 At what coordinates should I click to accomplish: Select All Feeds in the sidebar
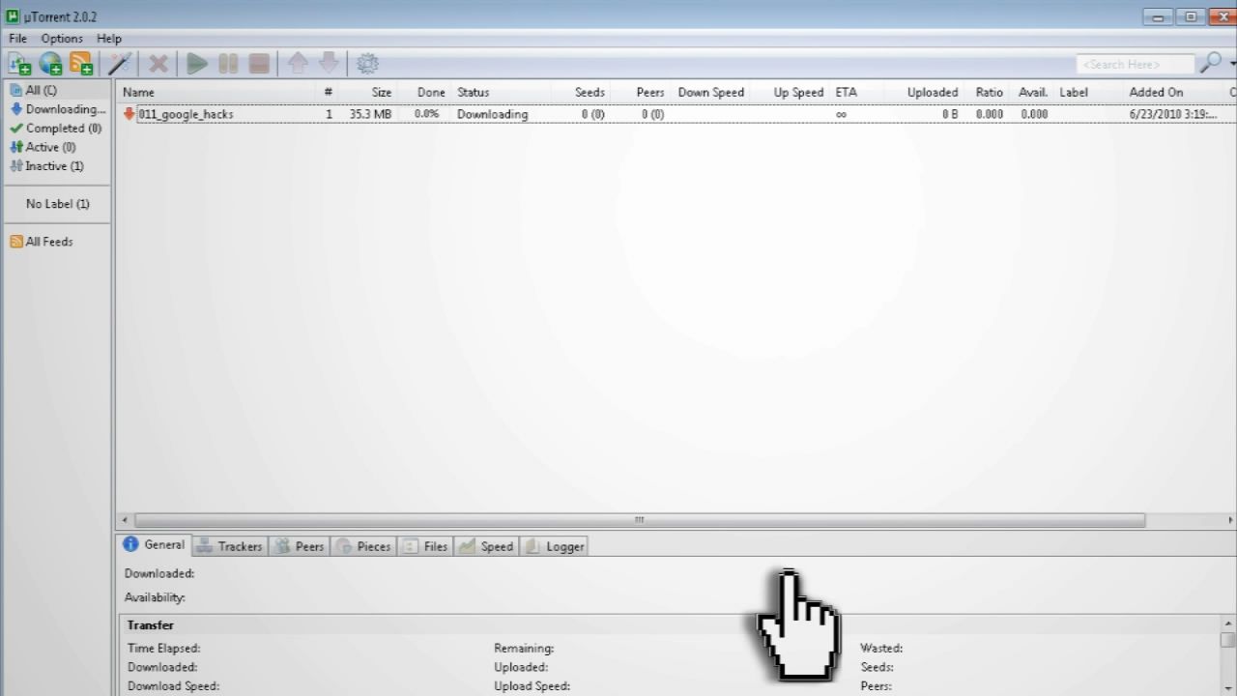click(x=47, y=241)
